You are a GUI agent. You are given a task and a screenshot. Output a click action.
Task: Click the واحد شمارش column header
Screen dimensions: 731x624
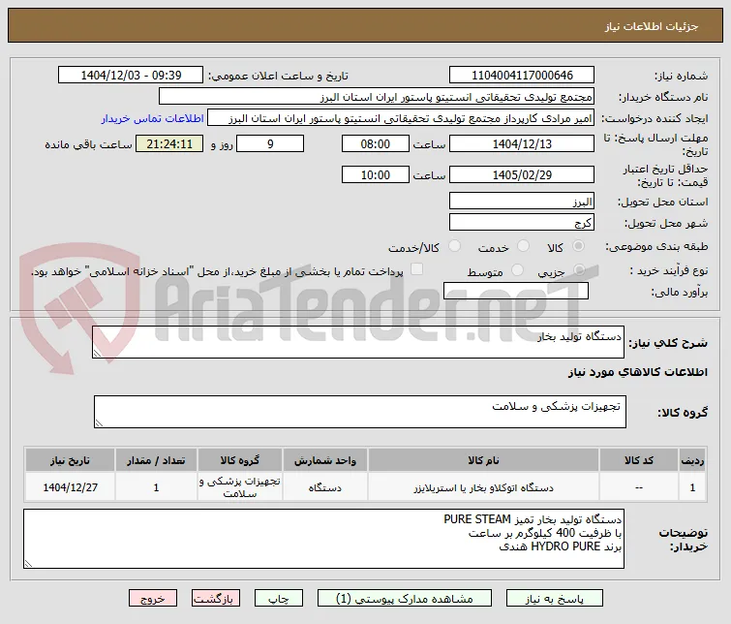[325, 460]
